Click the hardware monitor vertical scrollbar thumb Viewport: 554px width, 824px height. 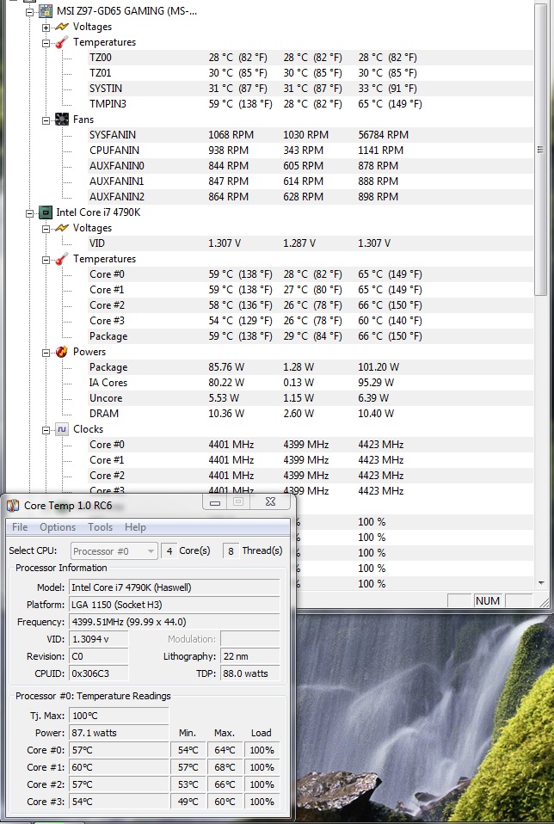[540, 150]
